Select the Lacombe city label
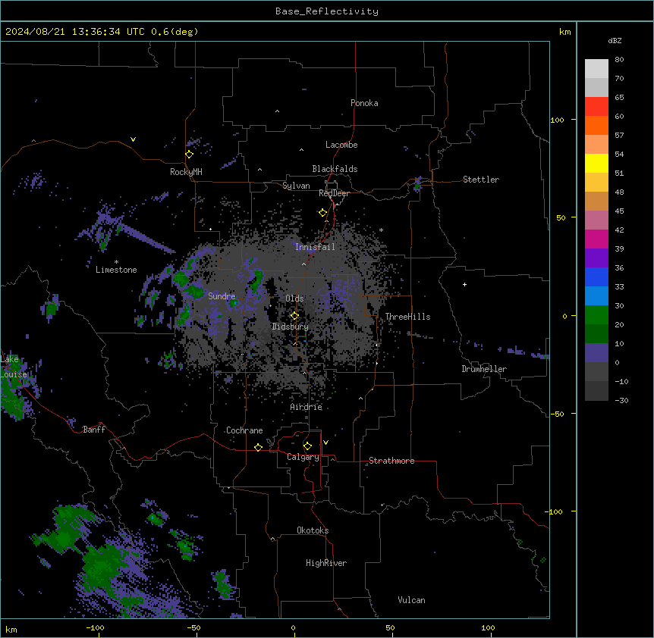 (x=341, y=145)
